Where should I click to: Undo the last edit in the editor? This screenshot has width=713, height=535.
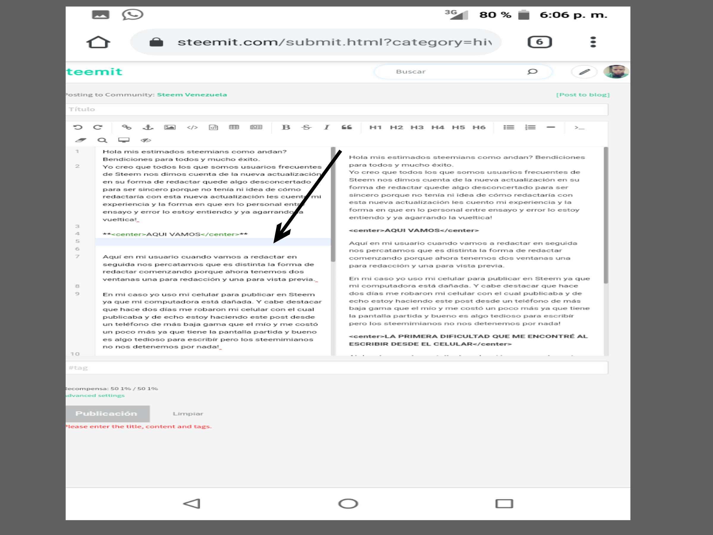[x=78, y=128]
